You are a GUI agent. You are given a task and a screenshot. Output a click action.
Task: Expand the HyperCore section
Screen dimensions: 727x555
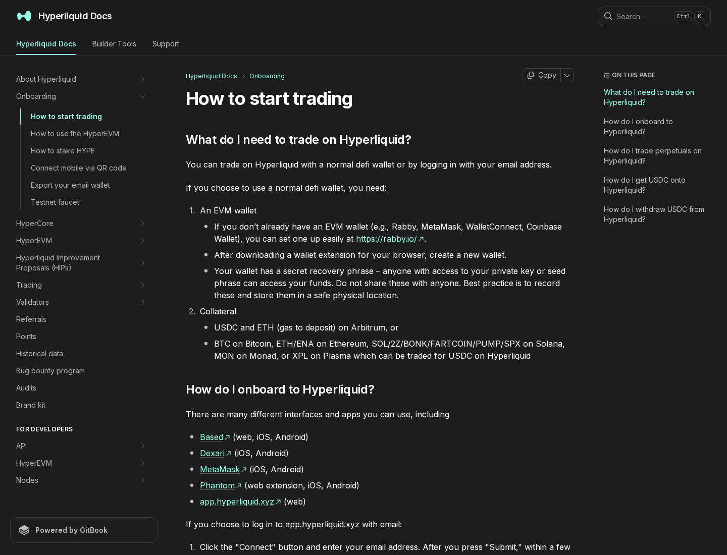pyautogui.click(x=142, y=224)
